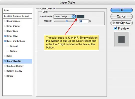Screen dimensions: 135x99
Task: Tick the Satin checkbox
Action: pyautogui.click(x=5, y=56)
